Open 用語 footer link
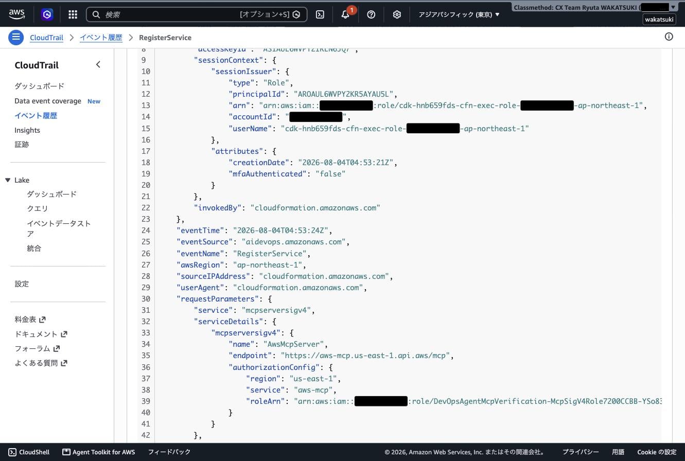This screenshot has height=461, width=685. click(618, 452)
